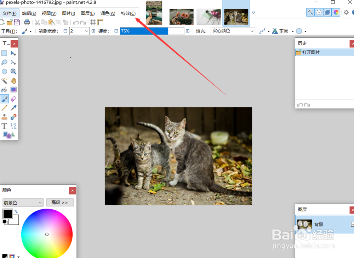Select the Move Selected Pixels tool
This screenshot has width=354, height=258.
[13, 53]
